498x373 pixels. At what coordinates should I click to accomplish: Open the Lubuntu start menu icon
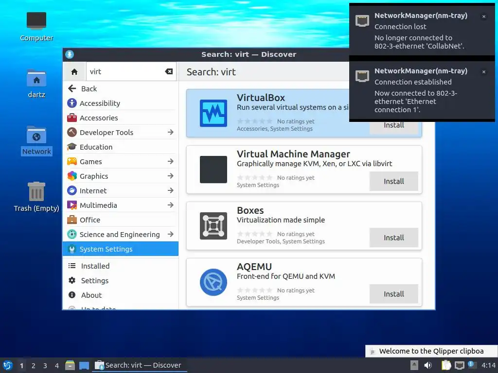pyautogui.click(x=8, y=365)
